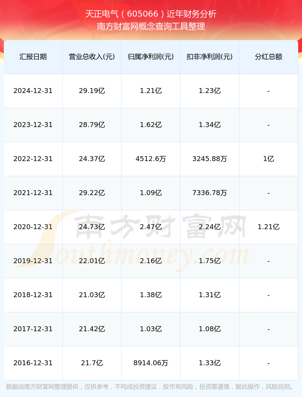The image size is (302, 397).
Task: Select the 2023-12-31 date cell
Action: tap(33, 125)
